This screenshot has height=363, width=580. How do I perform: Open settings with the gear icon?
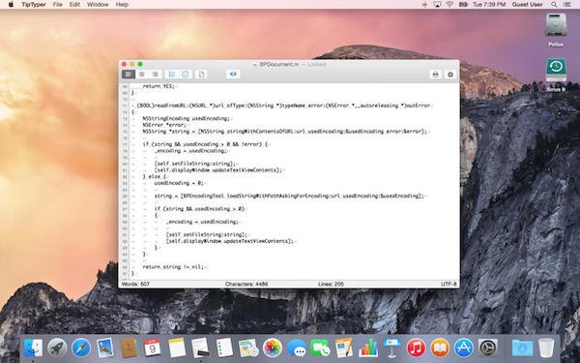450,75
